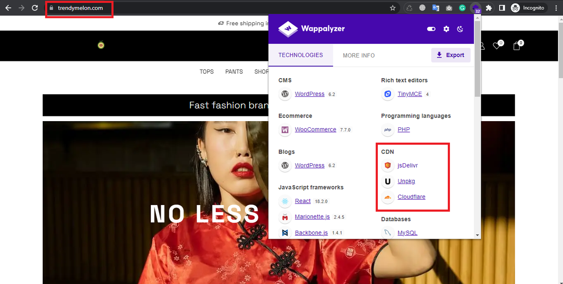Click the JavaScript frameworks heading

[x=311, y=187]
